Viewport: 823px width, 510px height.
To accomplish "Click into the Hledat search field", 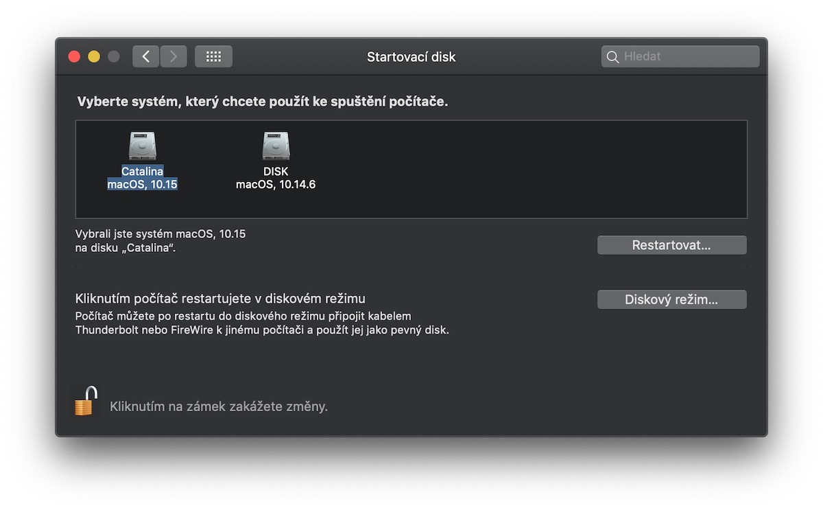I will point(686,57).
